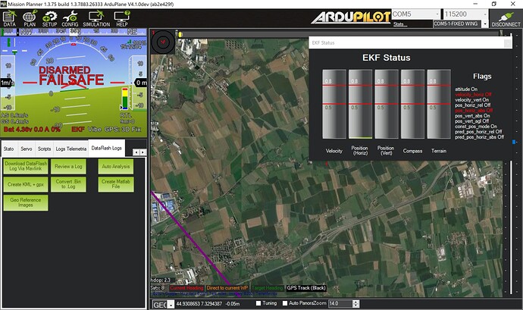Click Download DataFlash Log Via Mavlink

point(26,166)
